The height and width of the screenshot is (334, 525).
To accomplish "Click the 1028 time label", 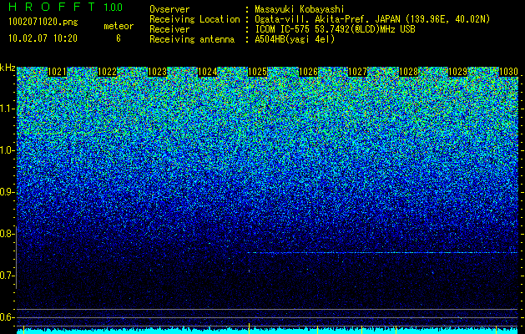I will 409,72.
